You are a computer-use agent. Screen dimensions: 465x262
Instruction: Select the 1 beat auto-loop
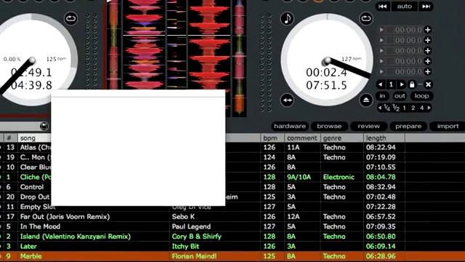404,108
